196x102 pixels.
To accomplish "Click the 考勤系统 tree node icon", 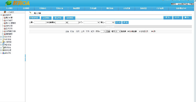I will click(x=3, y=45).
